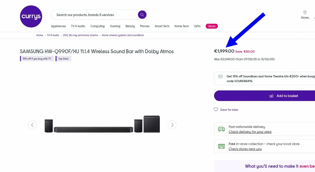Open the Appliances menu
Viewport: 315px width, 172px height.
[x=58, y=26]
